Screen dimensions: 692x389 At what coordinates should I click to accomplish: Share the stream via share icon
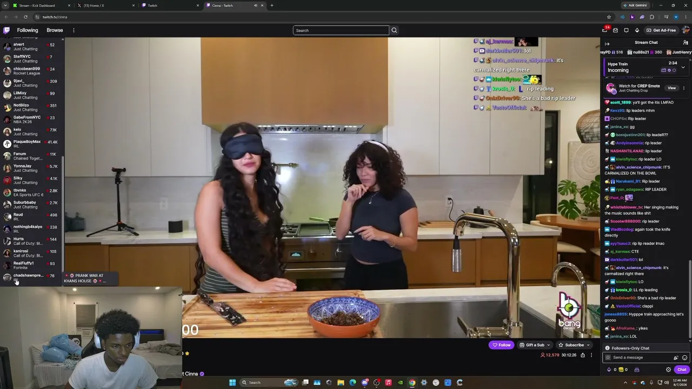582,355
